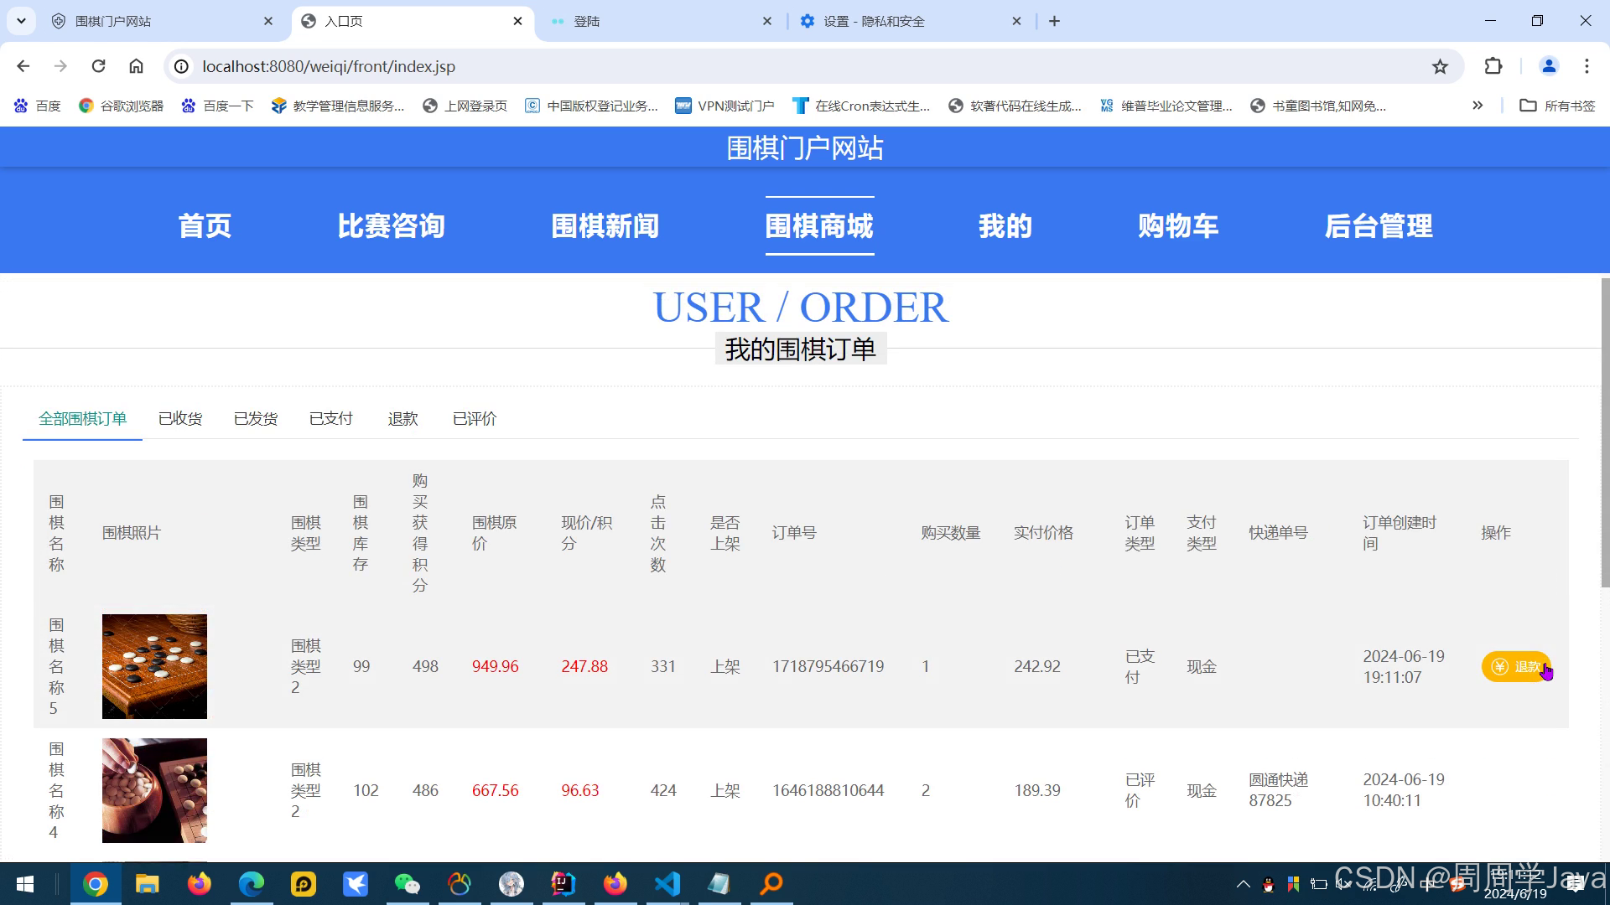Screen dimensions: 1610x905
Task: Launch Firefox from the taskbar
Action: coord(199,883)
